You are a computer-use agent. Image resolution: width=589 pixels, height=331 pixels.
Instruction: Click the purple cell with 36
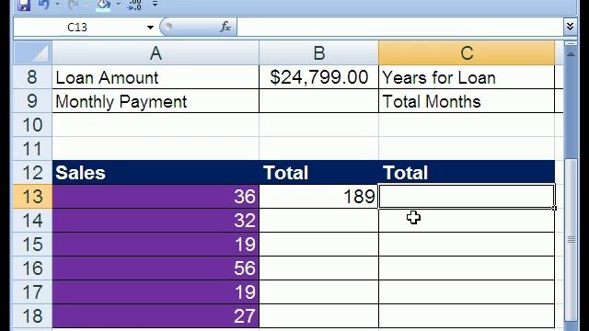[156, 197]
